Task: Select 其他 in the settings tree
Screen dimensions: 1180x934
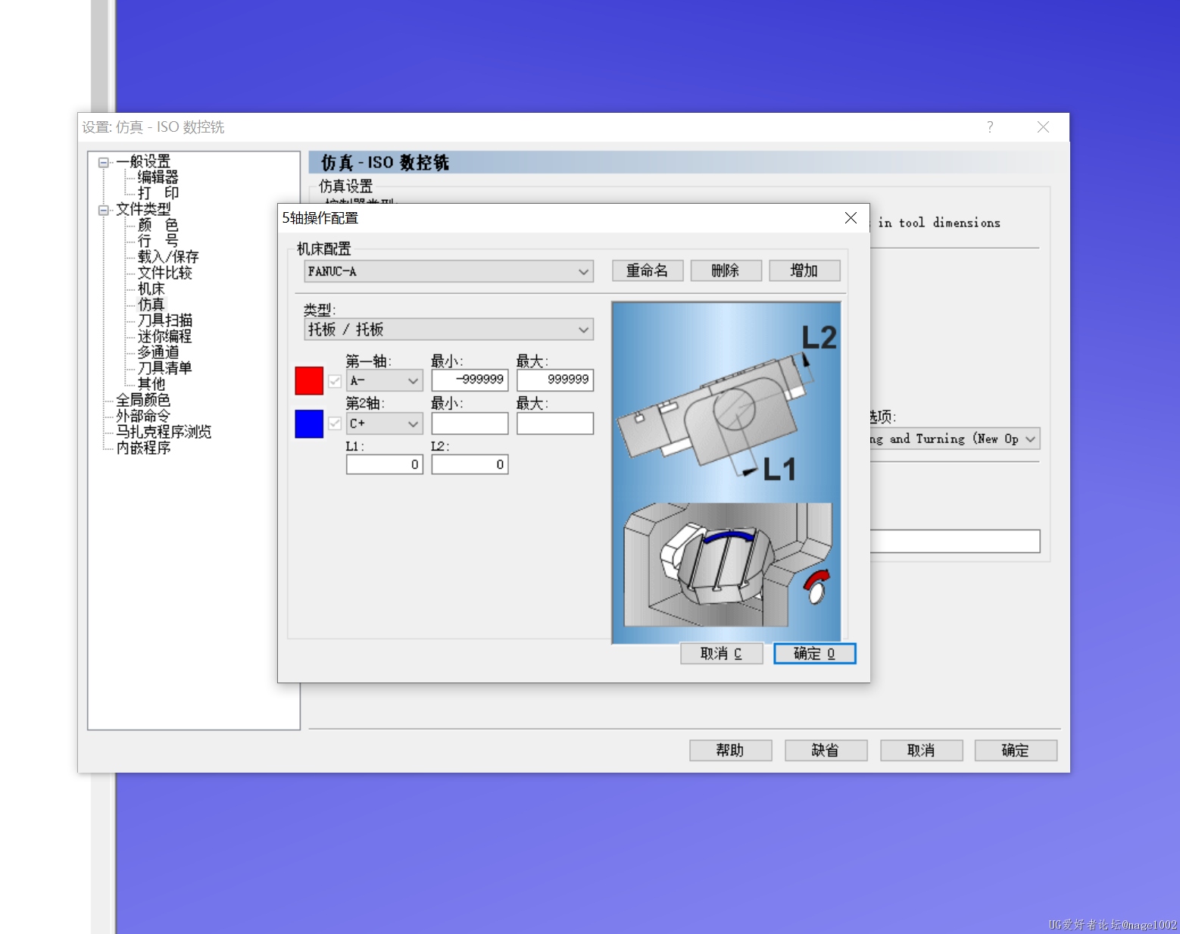Action: 151,384
